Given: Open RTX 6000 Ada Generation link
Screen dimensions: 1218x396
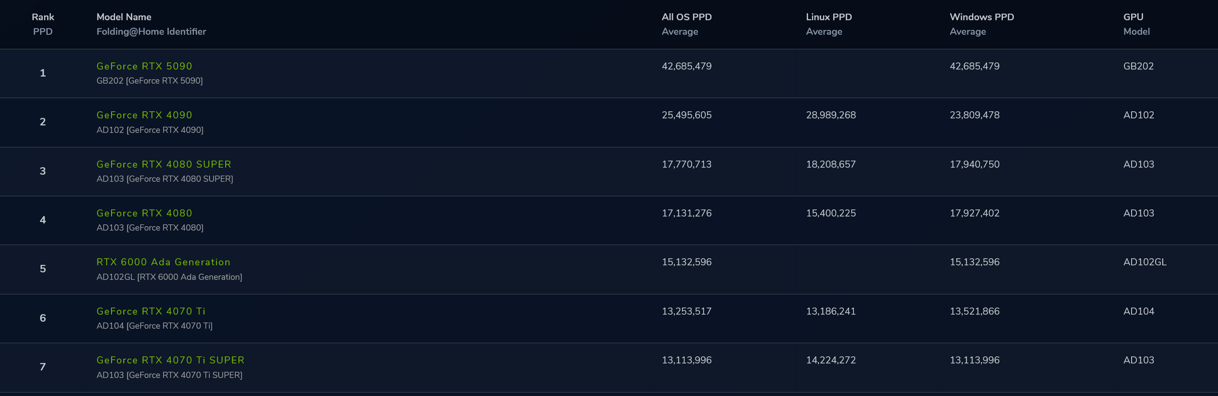Looking at the screenshot, I should [x=163, y=262].
